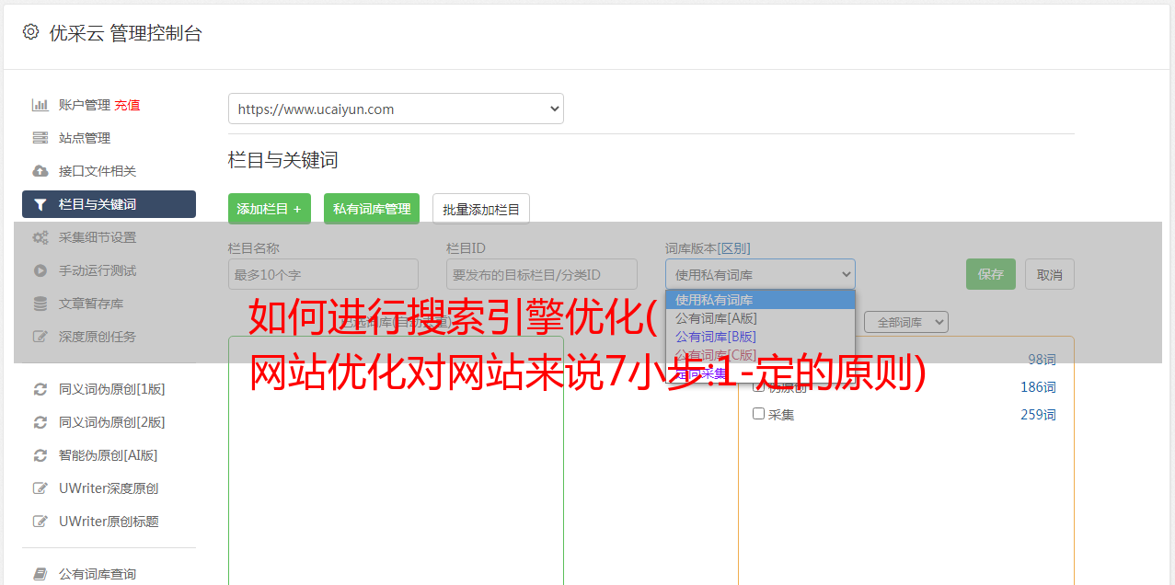Click the bar chart icon for 账户管理
The height and width of the screenshot is (585, 1175).
pyautogui.click(x=40, y=105)
